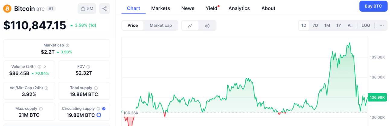Switch to the Analytics tab

click(239, 8)
